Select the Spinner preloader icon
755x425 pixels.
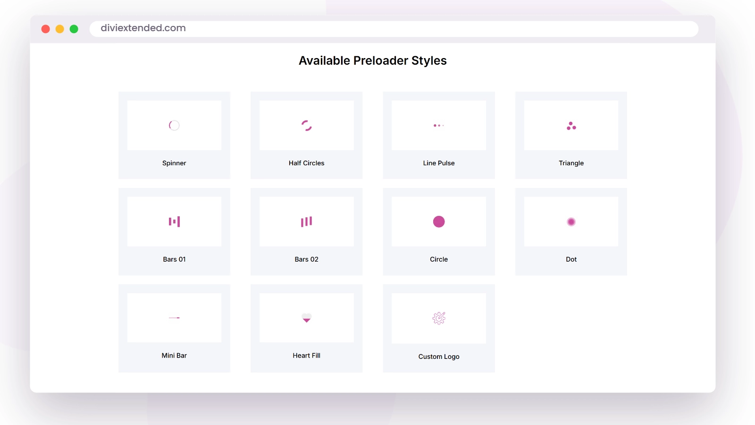[x=174, y=125]
